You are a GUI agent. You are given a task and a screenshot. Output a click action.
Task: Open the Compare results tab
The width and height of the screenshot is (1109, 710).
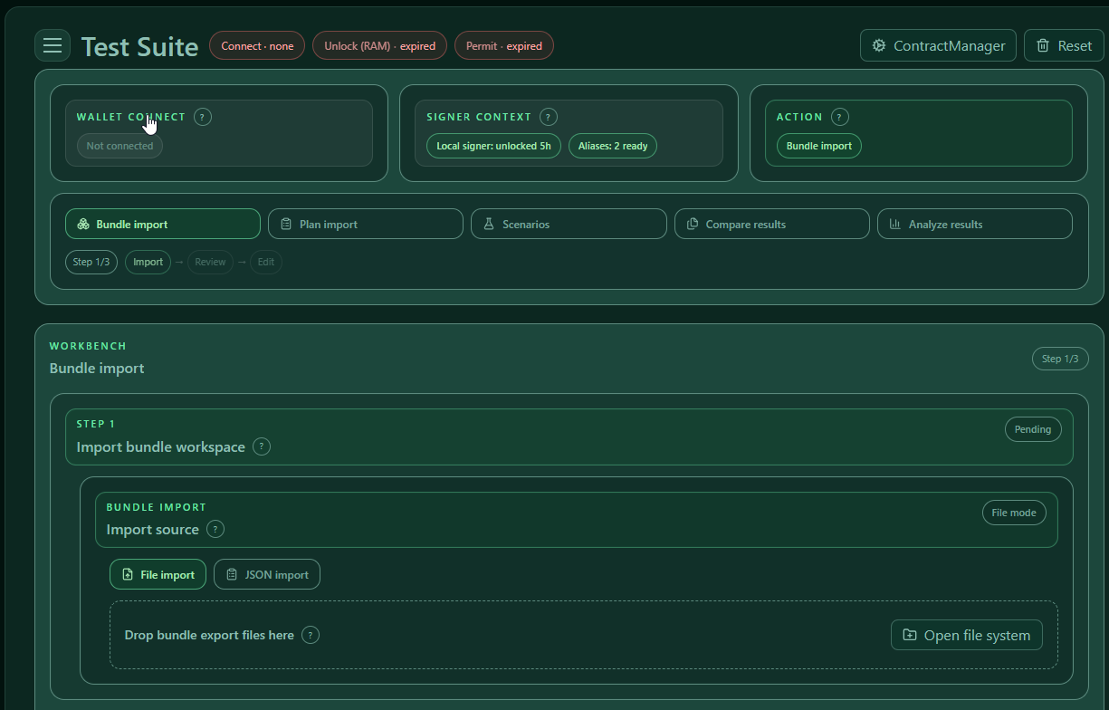tap(772, 224)
